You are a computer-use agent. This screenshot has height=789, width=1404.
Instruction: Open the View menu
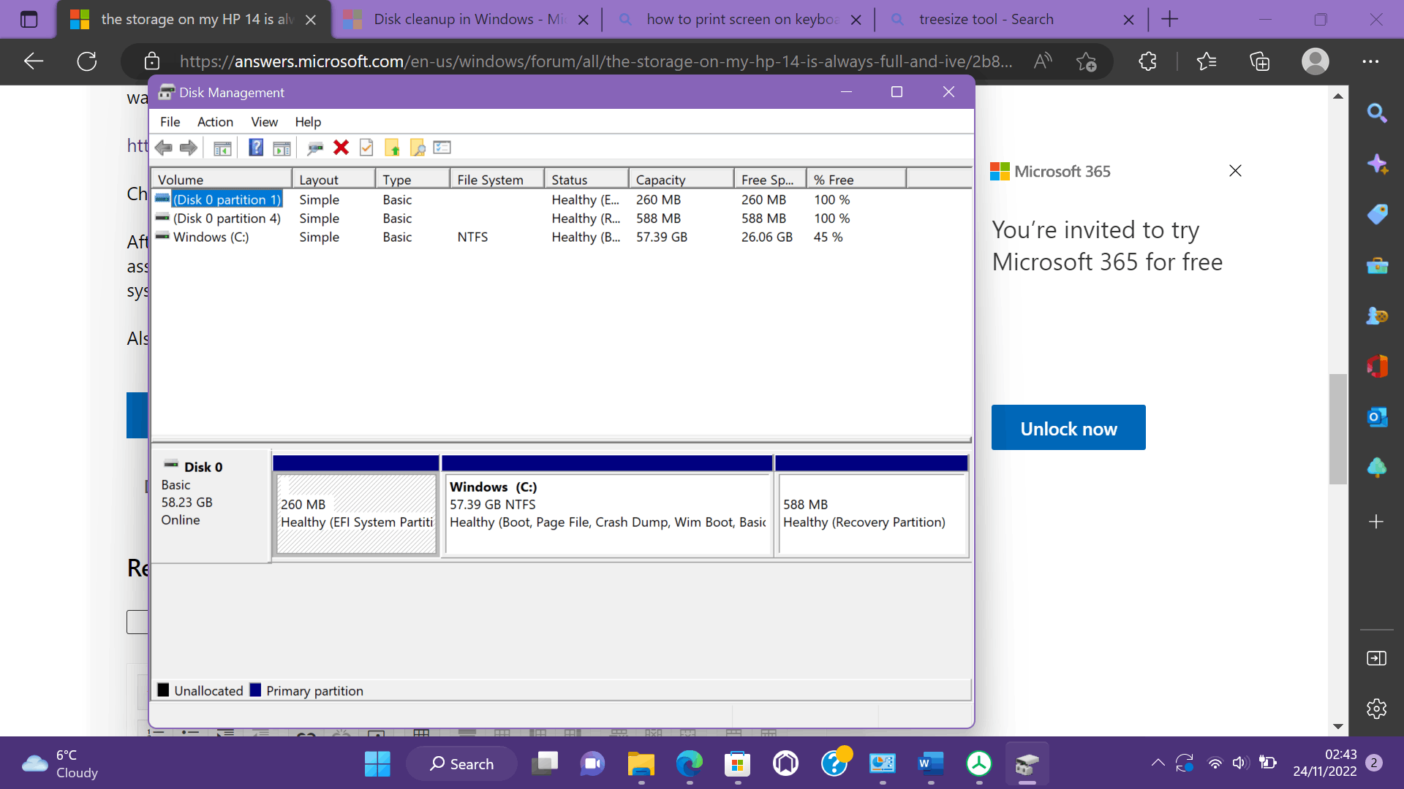[x=264, y=122]
